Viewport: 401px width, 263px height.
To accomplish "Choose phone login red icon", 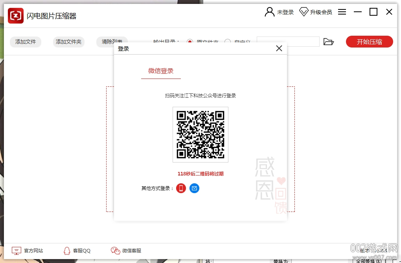I will pos(181,188).
